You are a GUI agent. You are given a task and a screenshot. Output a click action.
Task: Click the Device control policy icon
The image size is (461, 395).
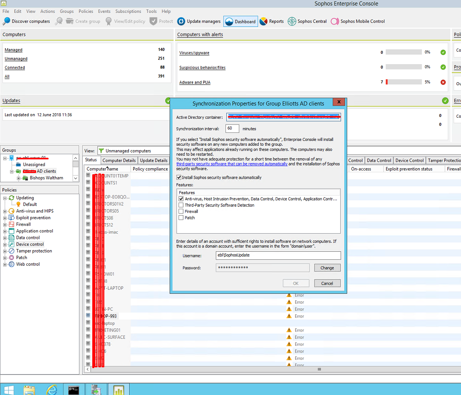(12, 244)
